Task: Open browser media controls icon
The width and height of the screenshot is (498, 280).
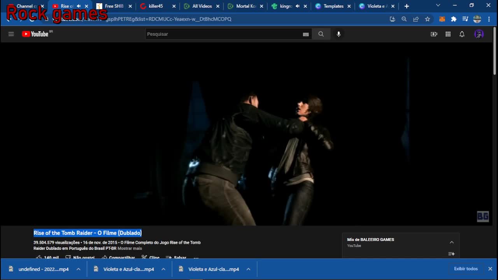Action: pyautogui.click(x=465, y=19)
